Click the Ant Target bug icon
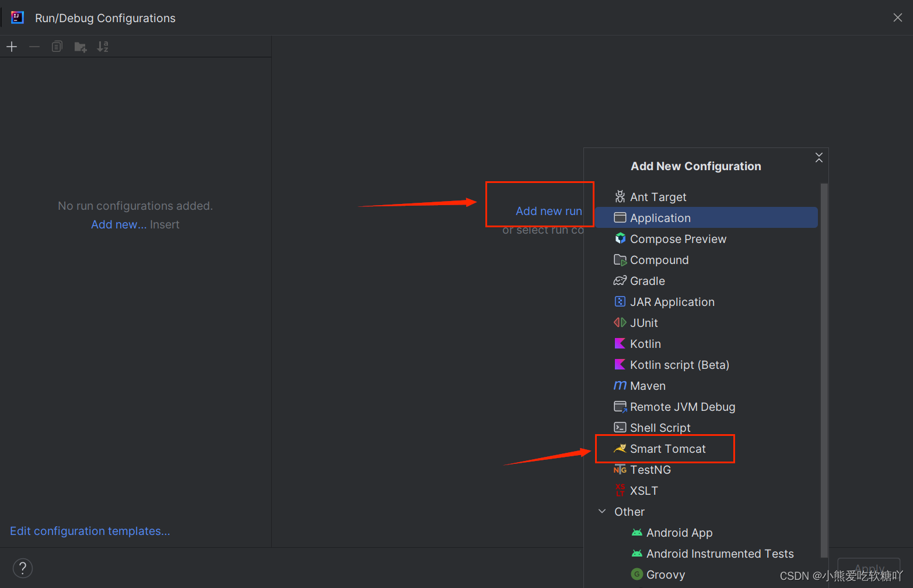This screenshot has width=913, height=588. [x=620, y=197]
